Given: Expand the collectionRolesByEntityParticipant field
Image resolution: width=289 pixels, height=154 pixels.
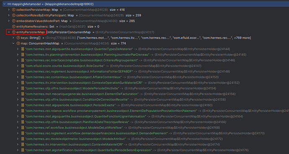Looking at the screenshot, I should point(9,15).
